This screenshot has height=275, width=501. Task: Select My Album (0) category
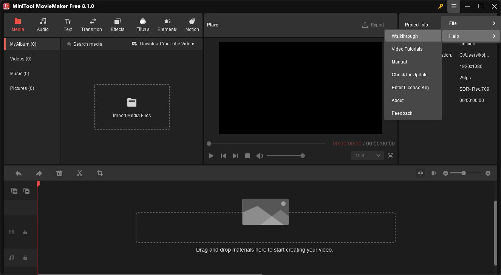click(32, 44)
